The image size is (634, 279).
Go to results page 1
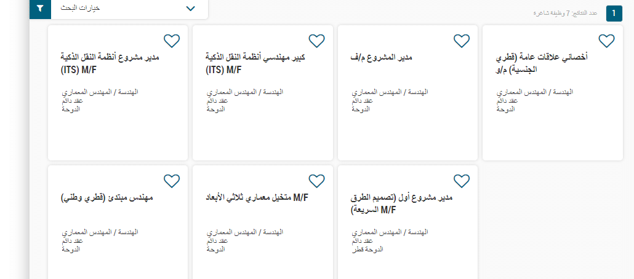tap(614, 14)
